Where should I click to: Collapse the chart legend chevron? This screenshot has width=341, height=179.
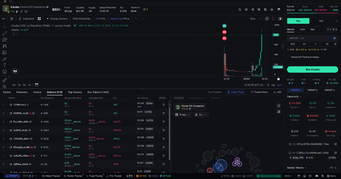[x=14, y=34]
